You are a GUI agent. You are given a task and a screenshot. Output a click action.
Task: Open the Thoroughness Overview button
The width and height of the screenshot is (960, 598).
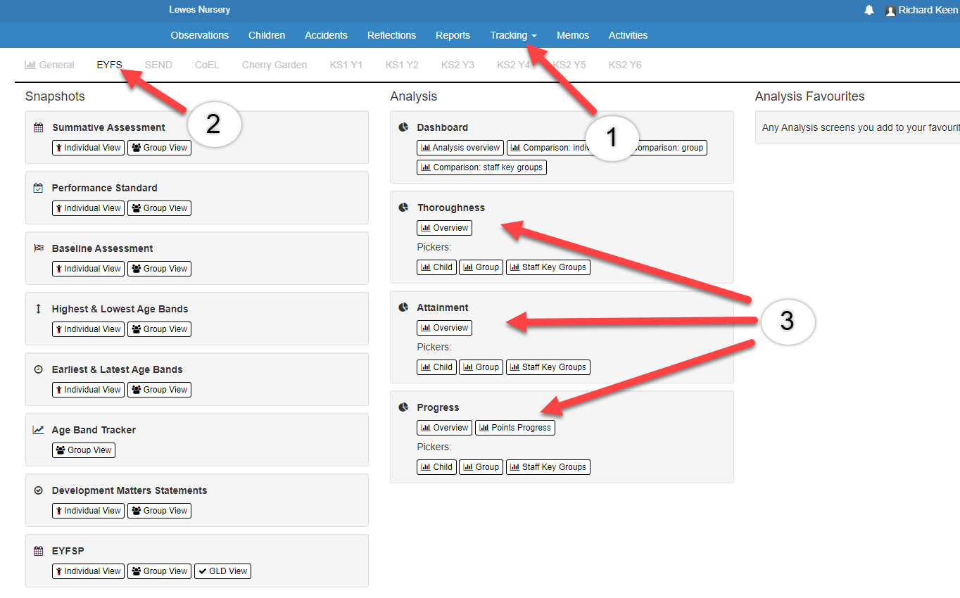[445, 228]
